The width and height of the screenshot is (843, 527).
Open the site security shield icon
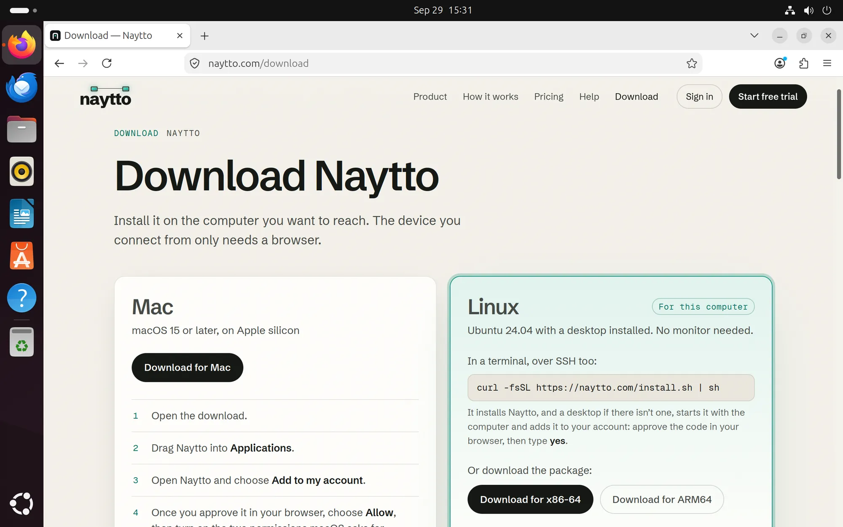195,63
